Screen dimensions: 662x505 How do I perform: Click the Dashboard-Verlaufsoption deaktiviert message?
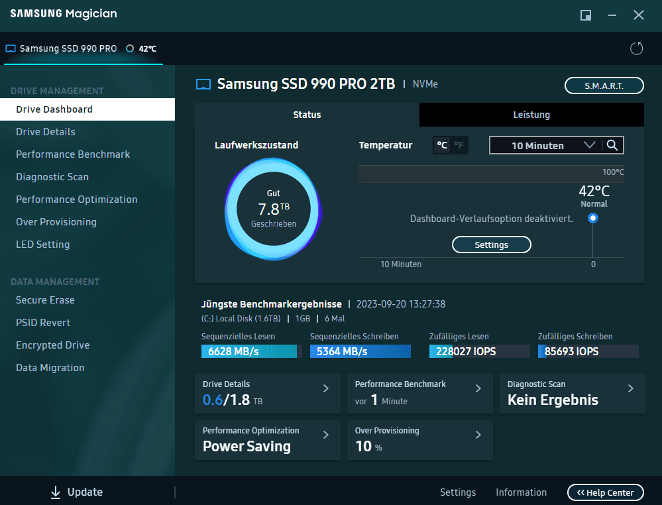click(x=492, y=219)
